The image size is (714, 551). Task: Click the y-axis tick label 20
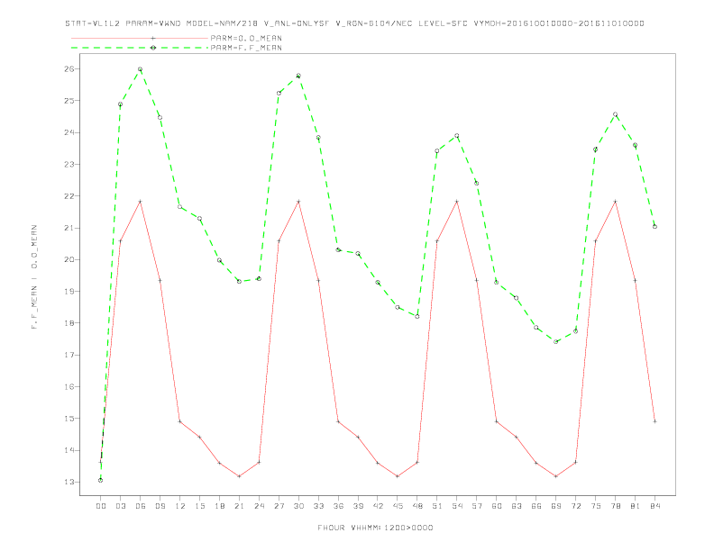click(x=69, y=259)
